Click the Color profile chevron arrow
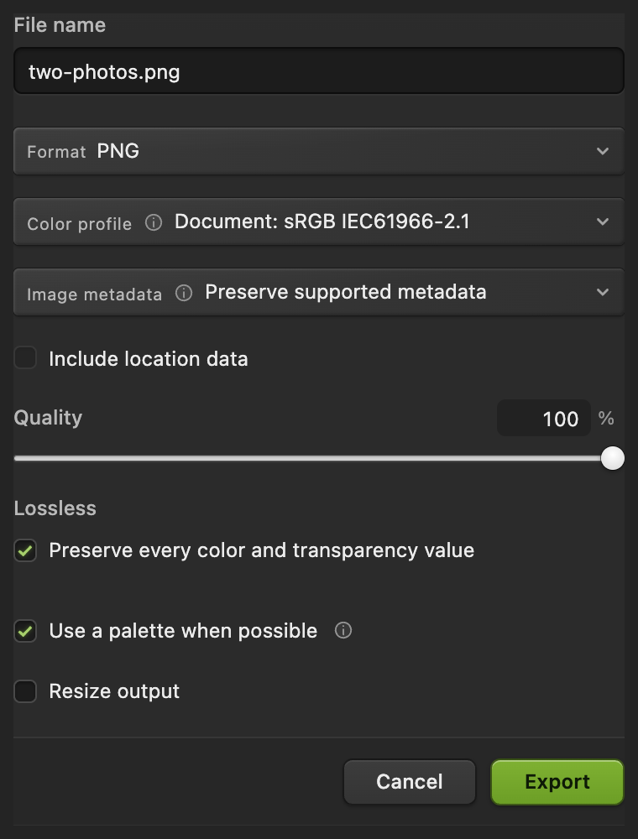Image resolution: width=638 pixels, height=839 pixels. [603, 221]
